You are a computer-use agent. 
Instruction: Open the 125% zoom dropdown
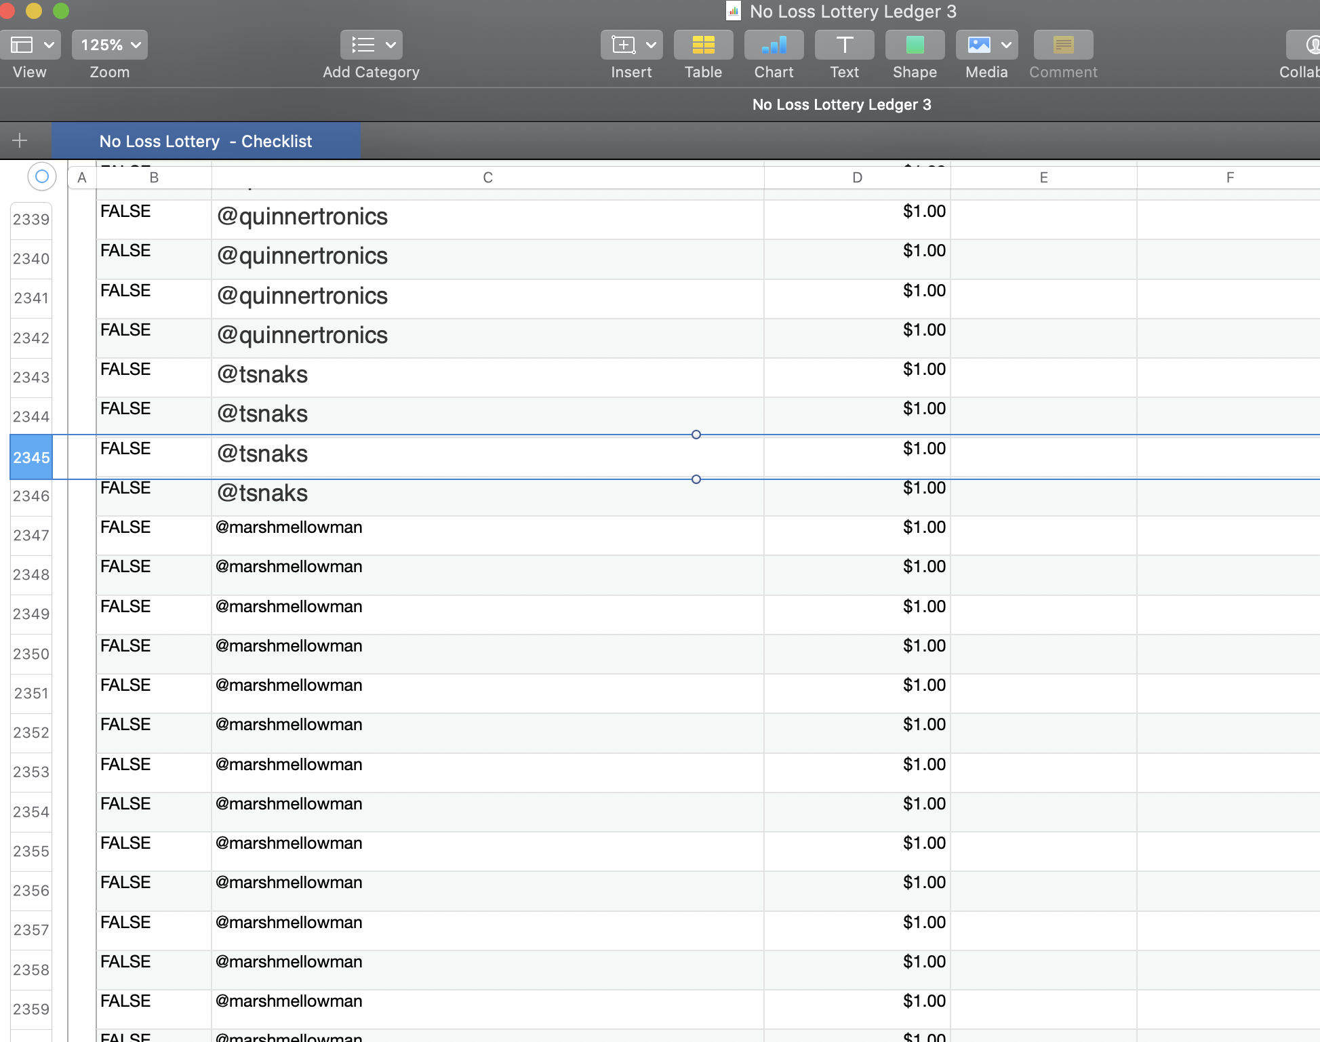[x=110, y=45]
